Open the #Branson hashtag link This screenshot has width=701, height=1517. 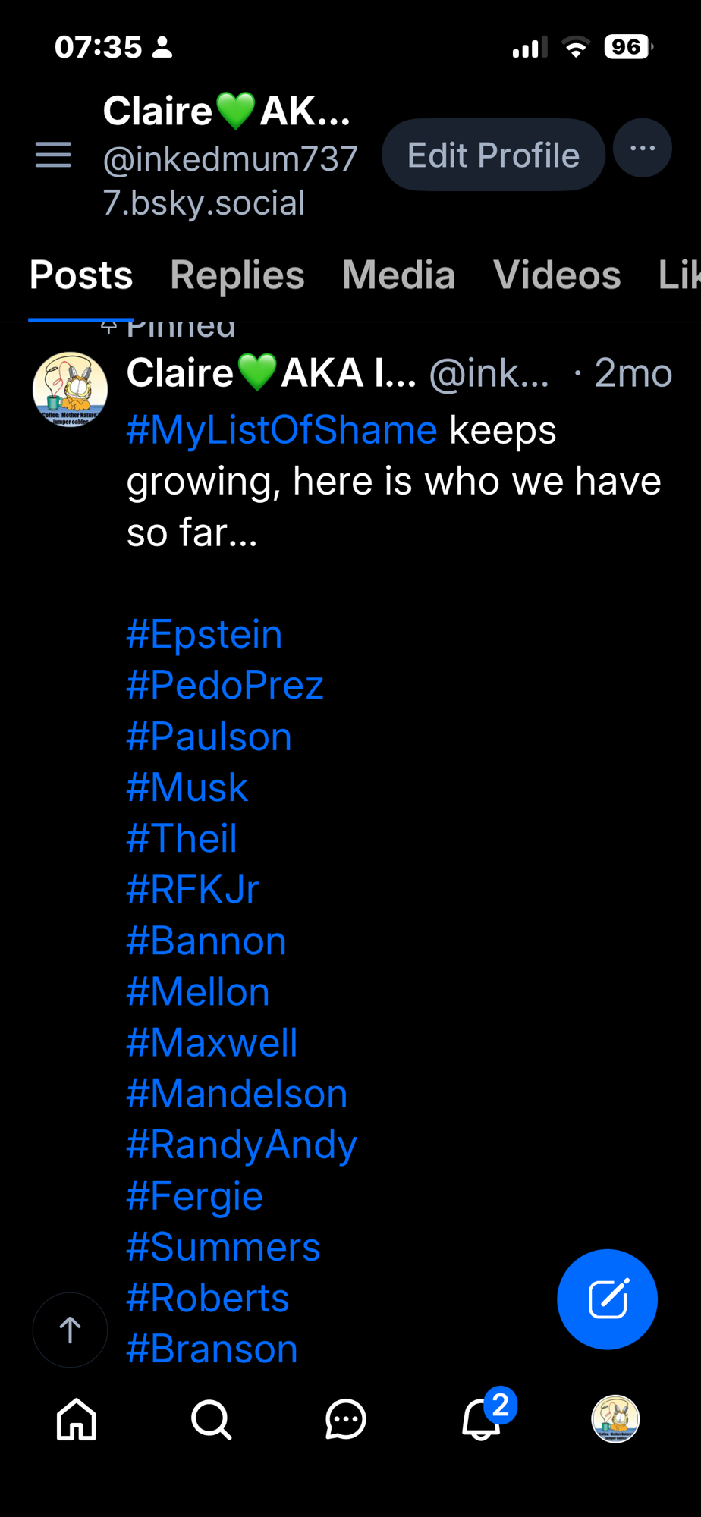coord(212,1349)
